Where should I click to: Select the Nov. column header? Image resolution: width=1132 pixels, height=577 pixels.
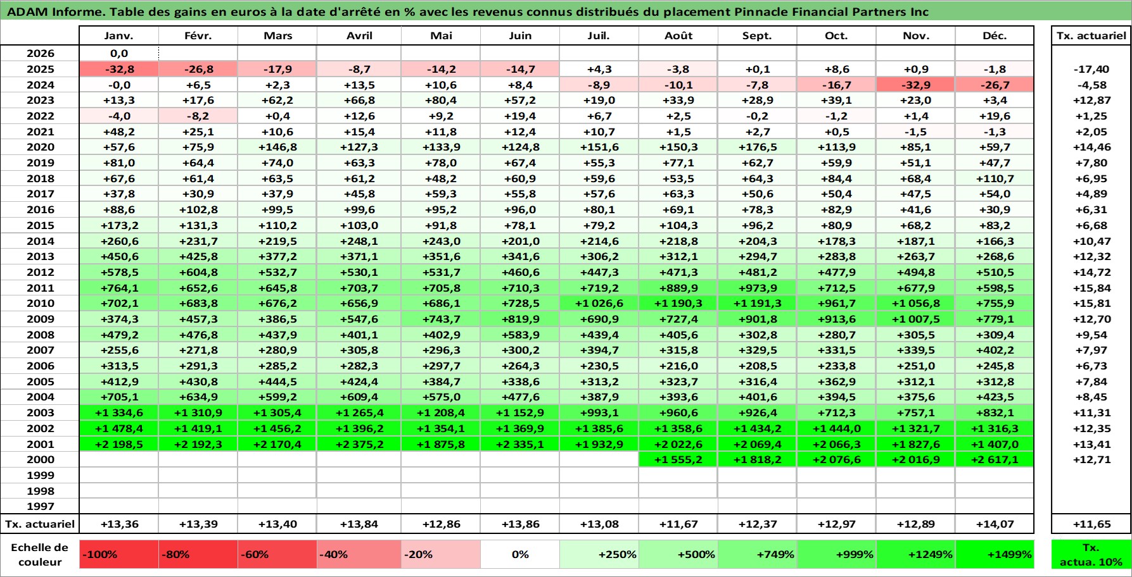coord(916,35)
